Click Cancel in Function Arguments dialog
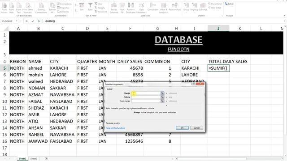The height and width of the screenshot is (161, 287). pyautogui.click(x=196, y=128)
